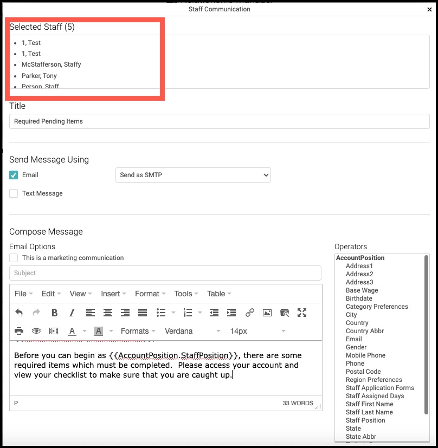The image size is (438, 448).
Task: Select Category Preferences operator
Action: click(377, 307)
